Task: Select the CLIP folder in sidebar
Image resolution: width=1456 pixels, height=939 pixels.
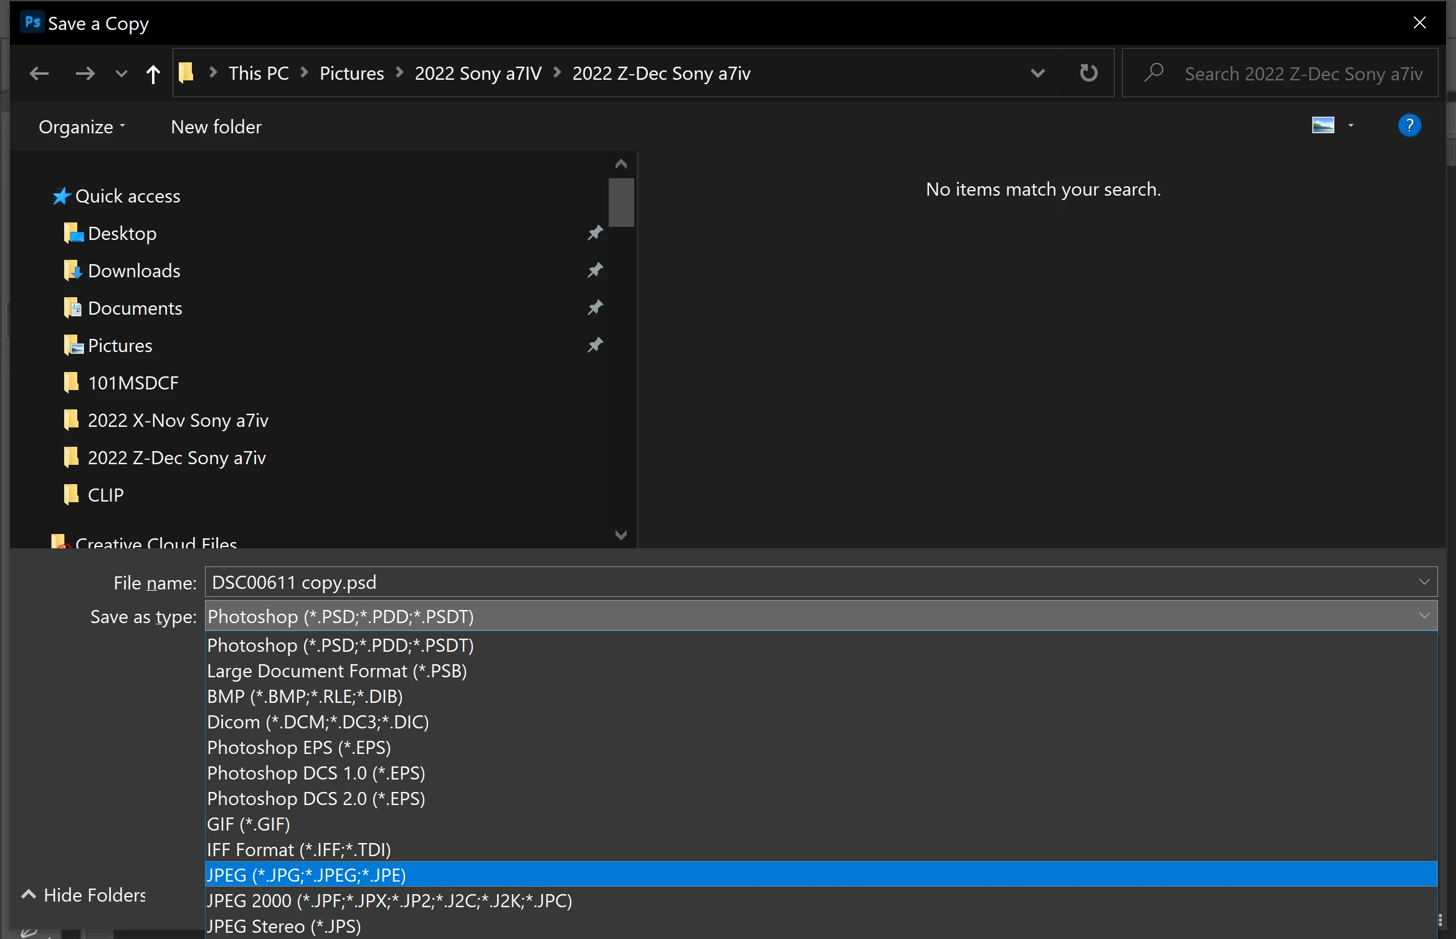Action: [x=106, y=495]
